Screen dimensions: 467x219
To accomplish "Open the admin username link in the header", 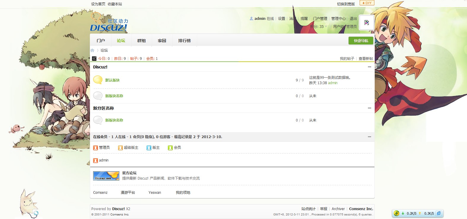I will tap(260, 18).
